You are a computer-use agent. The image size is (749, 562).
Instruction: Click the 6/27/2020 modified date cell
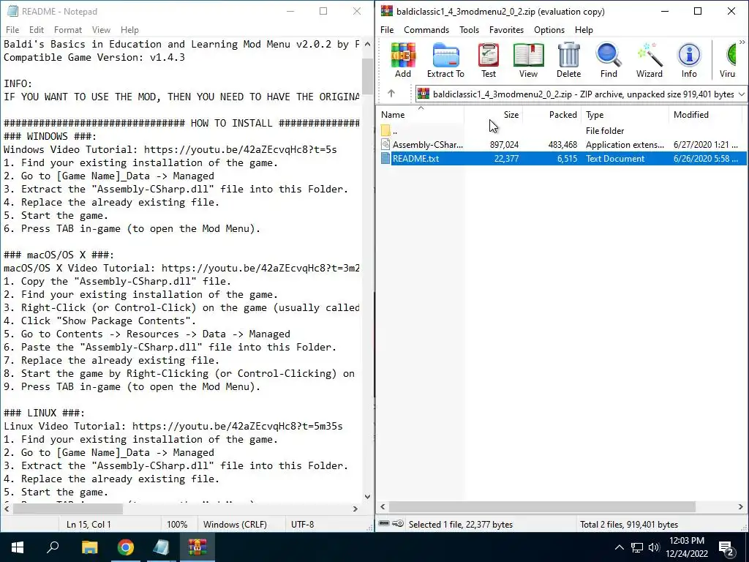(x=706, y=144)
